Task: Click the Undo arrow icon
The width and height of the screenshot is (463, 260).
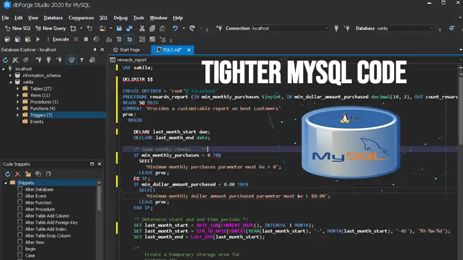Action: 175,28
